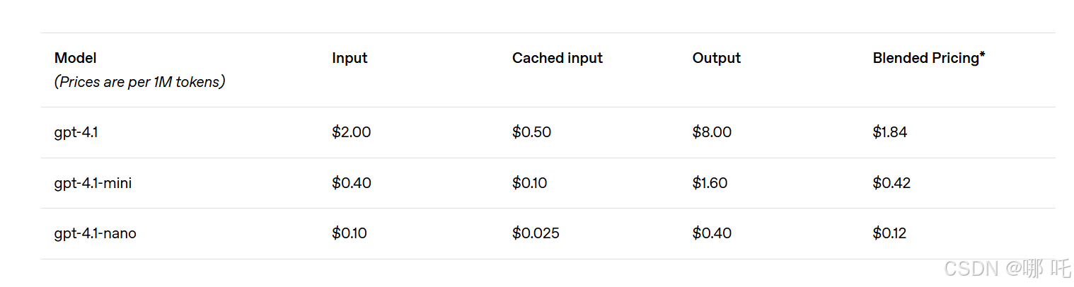
Task: Click the Model column header
Action: tap(76, 58)
